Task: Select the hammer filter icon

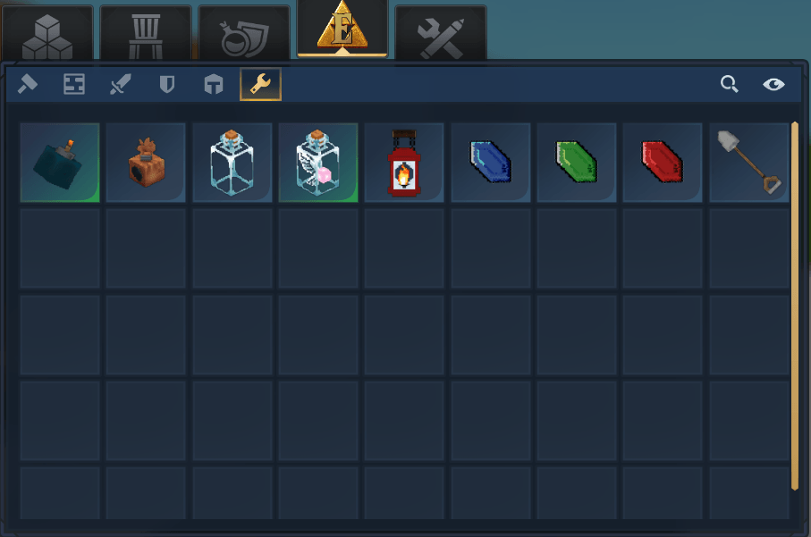Action: click(x=28, y=84)
